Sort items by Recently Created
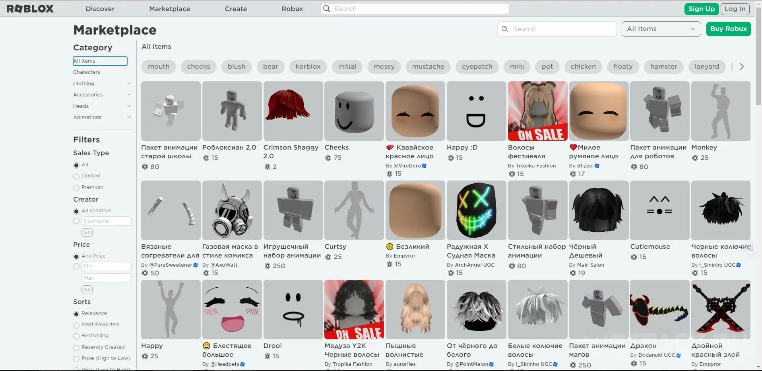Image resolution: width=762 pixels, height=371 pixels. click(x=76, y=348)
